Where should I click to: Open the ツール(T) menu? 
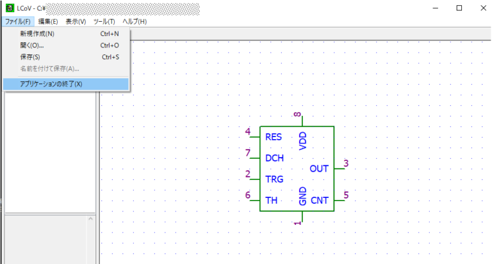(104, 21)
